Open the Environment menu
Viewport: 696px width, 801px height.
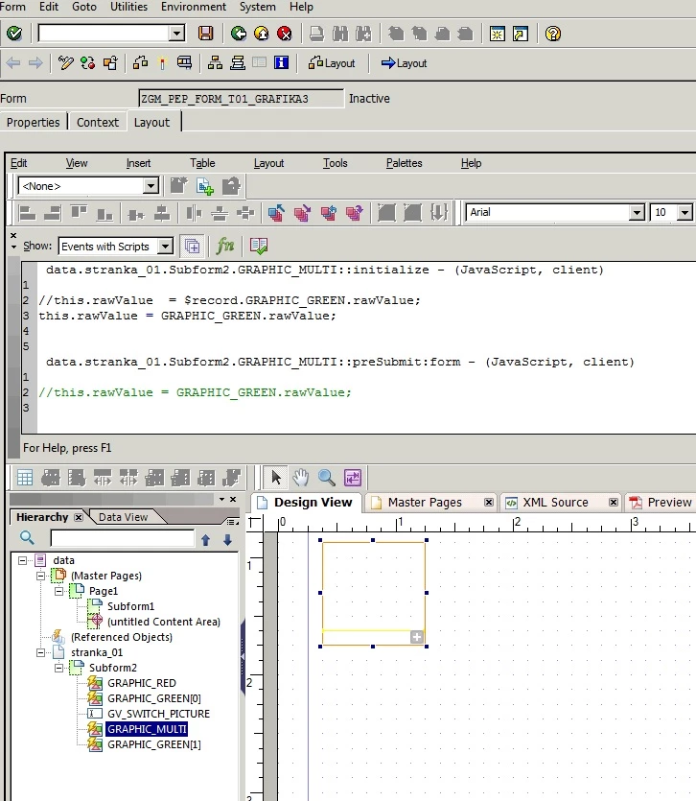(x=194, y=7)
